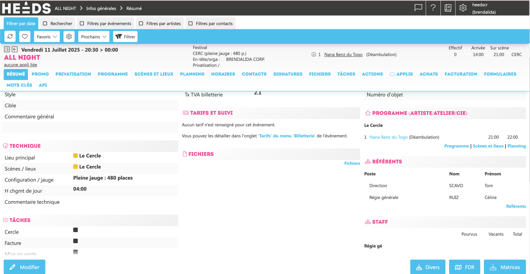530x274 pixels.
Task: Click the down-arrow icon before Nana Benz
Action: point(313,55)
